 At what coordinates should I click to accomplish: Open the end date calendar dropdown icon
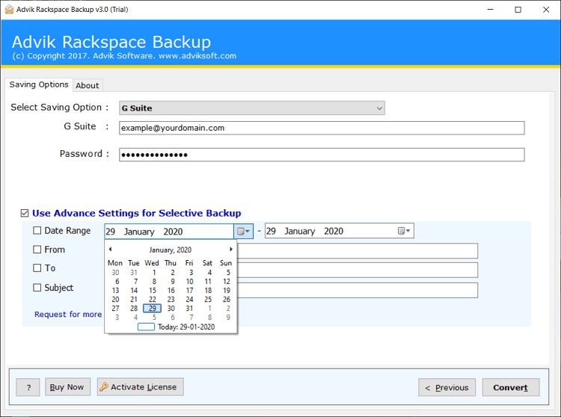click(x=404, y=231)
